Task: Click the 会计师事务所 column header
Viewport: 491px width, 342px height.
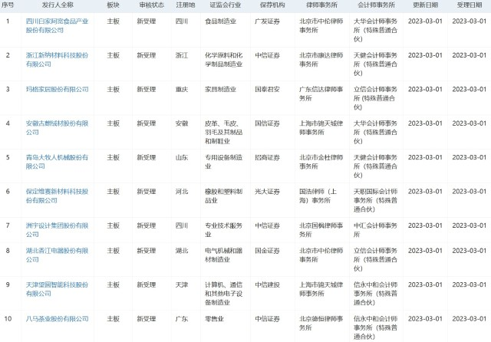Action: tap(376, 5)
